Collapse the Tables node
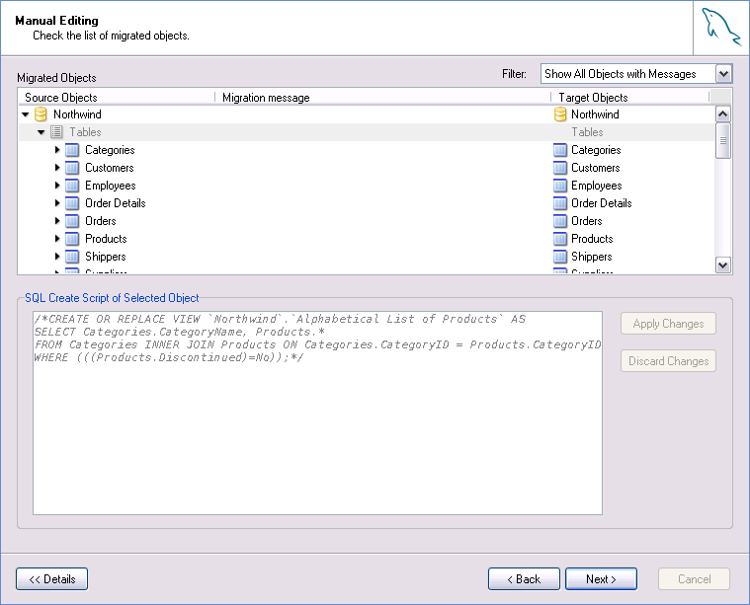The image size is (750, 605). [42, 132]
